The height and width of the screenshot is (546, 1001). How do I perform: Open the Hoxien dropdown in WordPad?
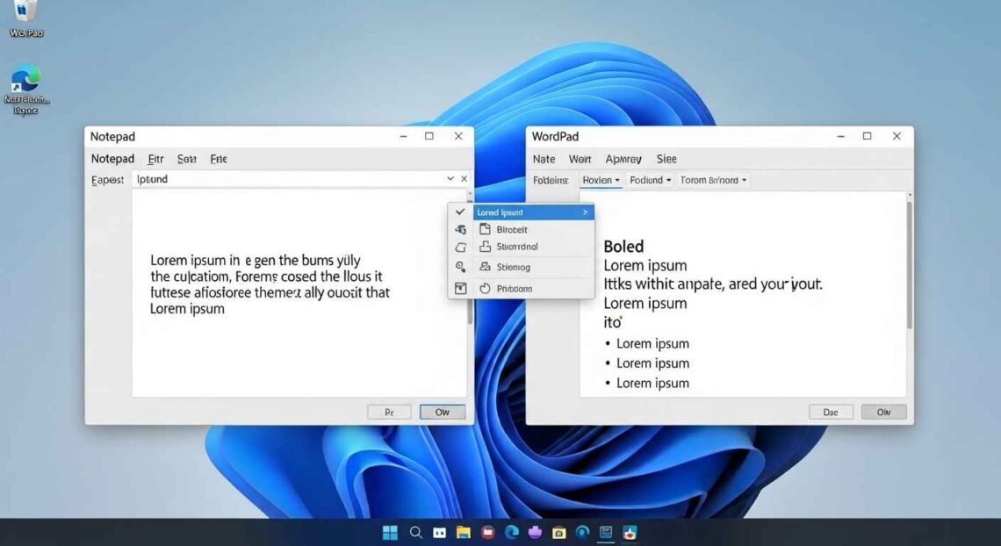(601, 180)
